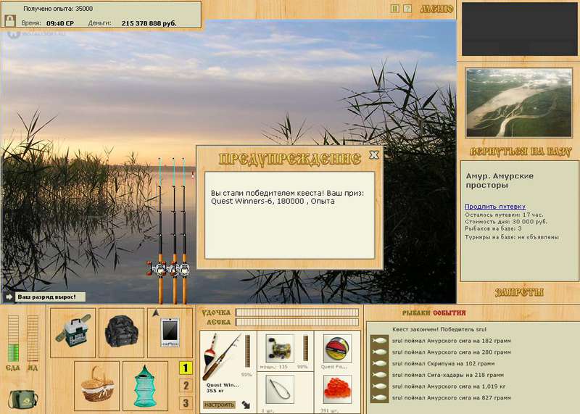
Task: Select the Quest fishing line spool
Action: pos(337,349)
